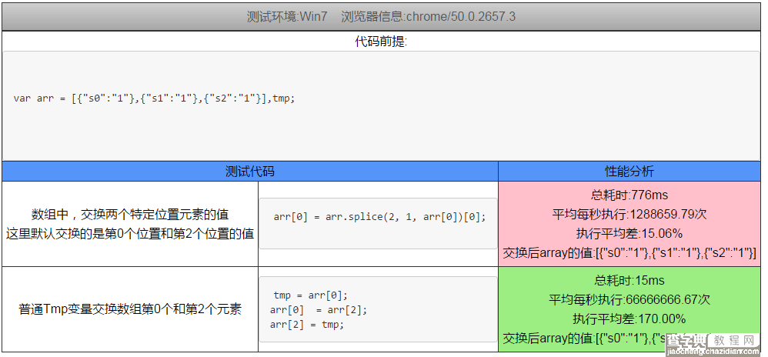Click the 'arr[0] = arr[2];' code line

[319, 310]
